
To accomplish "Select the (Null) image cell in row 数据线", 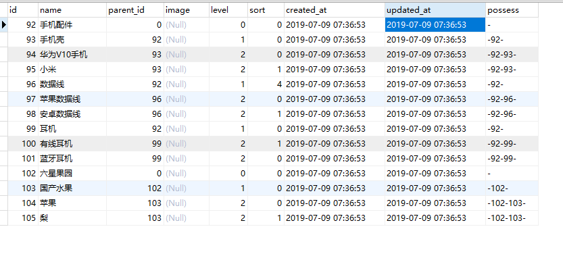I will tap(187, 84).
